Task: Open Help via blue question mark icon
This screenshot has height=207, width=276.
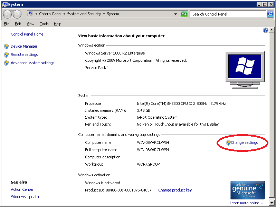Action: tap(265, 30)
